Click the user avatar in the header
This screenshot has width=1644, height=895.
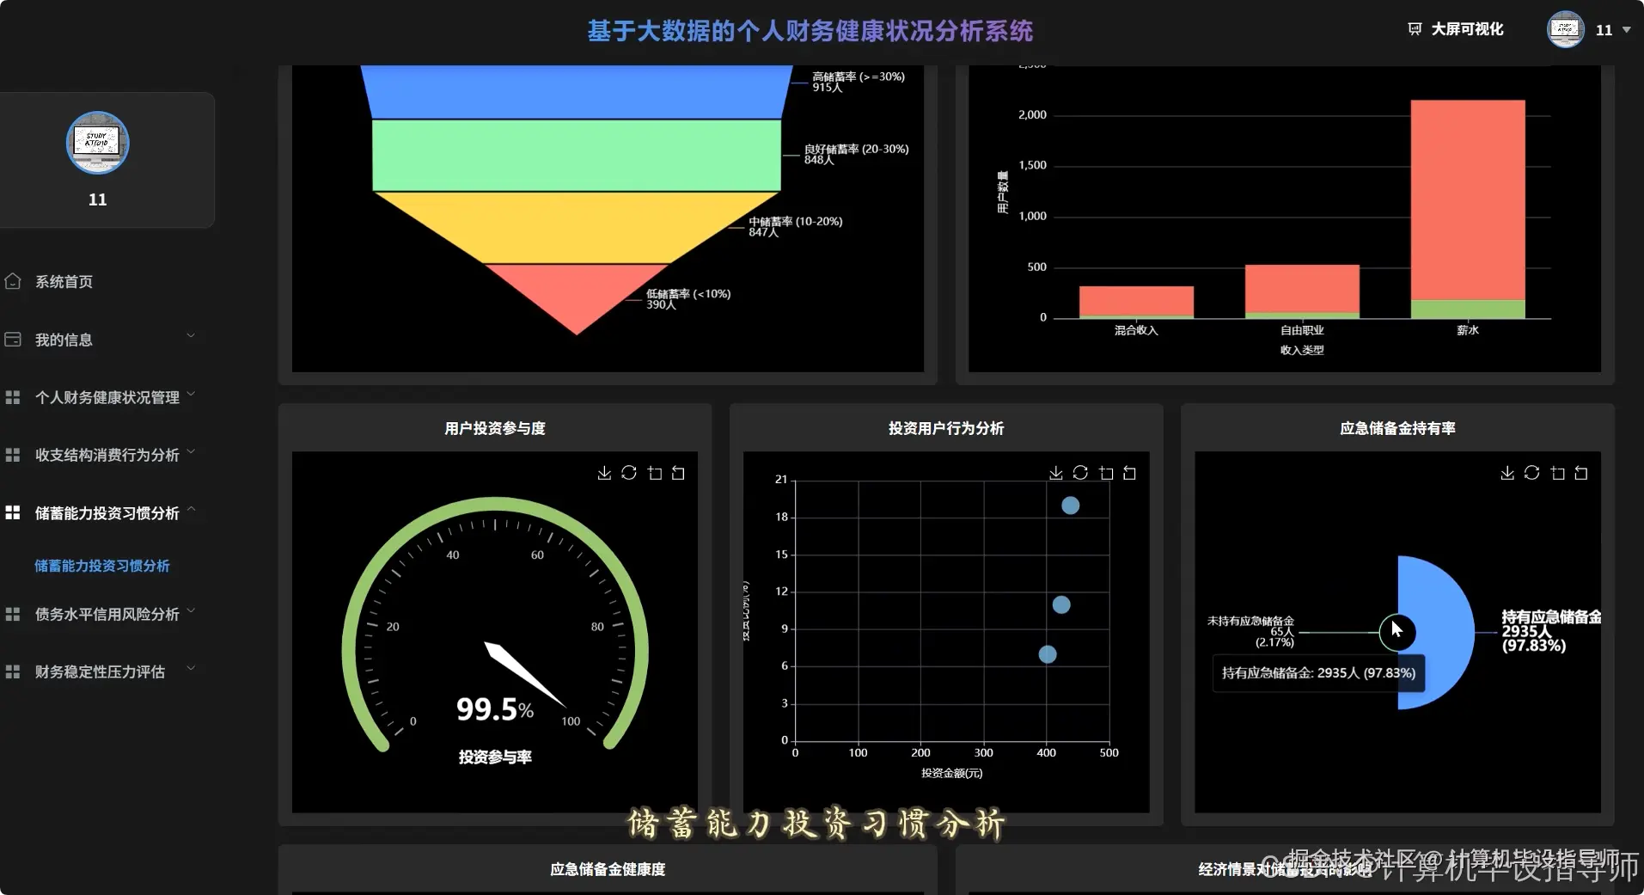click(1566, 28)
